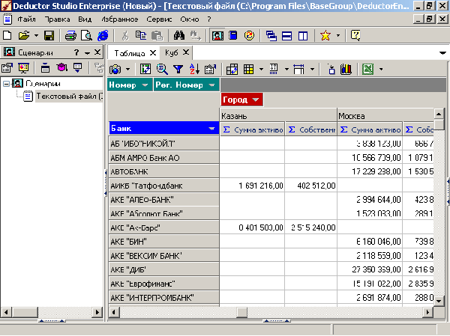Viewport: 450px width, 336px height.
Task: Click the binoculars Find icon
Action: (x=178, y=35)
